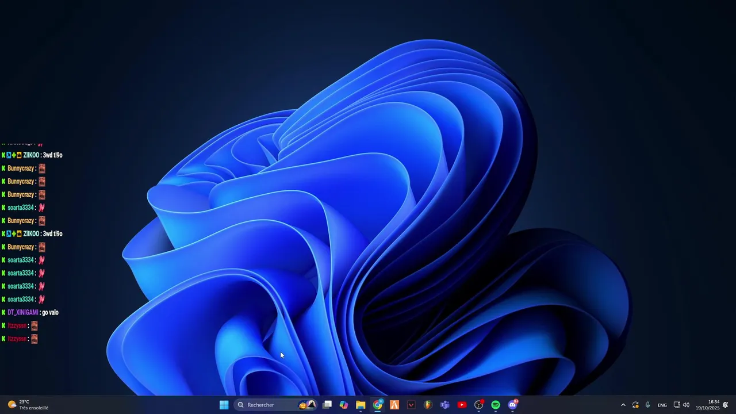Launch Valorant from the taskbar

click(x=411, y=405)
